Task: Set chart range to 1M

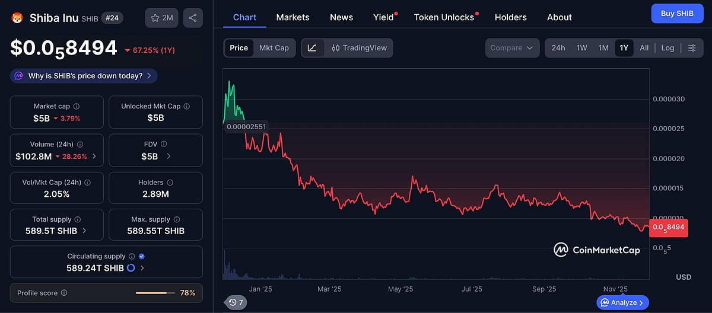Action: 603,48
